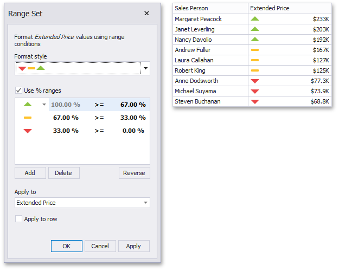Viewport: 339px width, 271px height.
Task: Click the Sales Person column header
Action: click(210, 8)
